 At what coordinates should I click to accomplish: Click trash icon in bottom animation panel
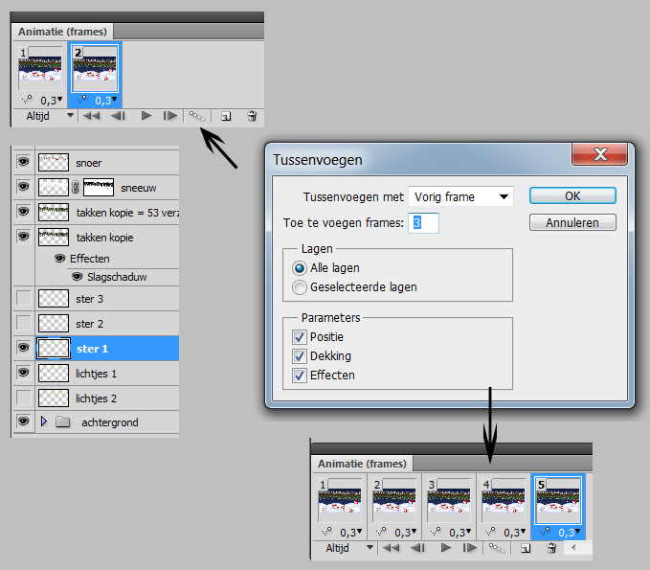(x=551, y=548)
